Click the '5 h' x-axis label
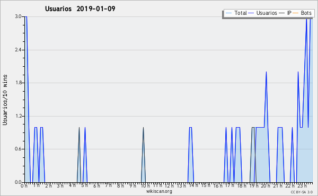This screenshot has height=196, width=318. (84, 185)
